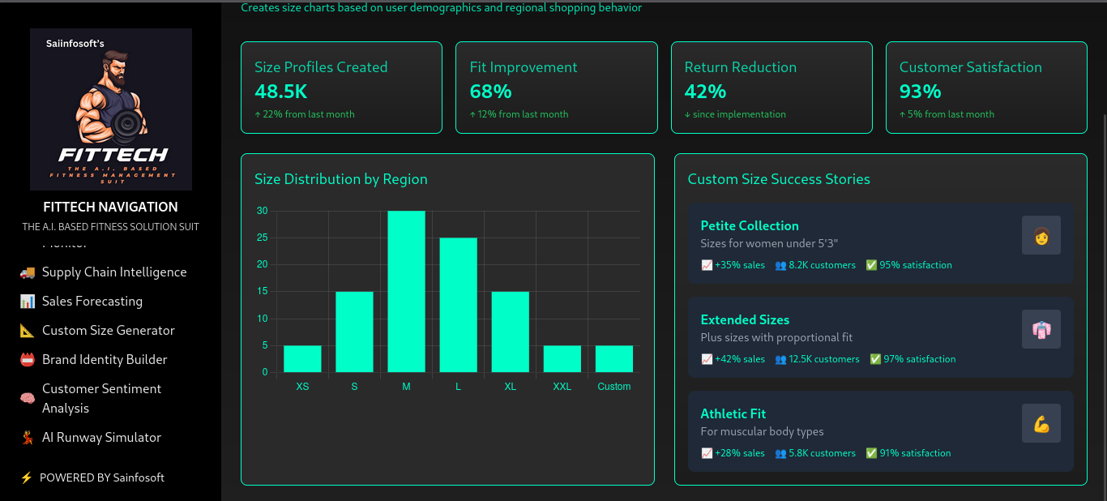
Task: Click the woman avatar icon in Petite Collection
Action: [1041, 236]
